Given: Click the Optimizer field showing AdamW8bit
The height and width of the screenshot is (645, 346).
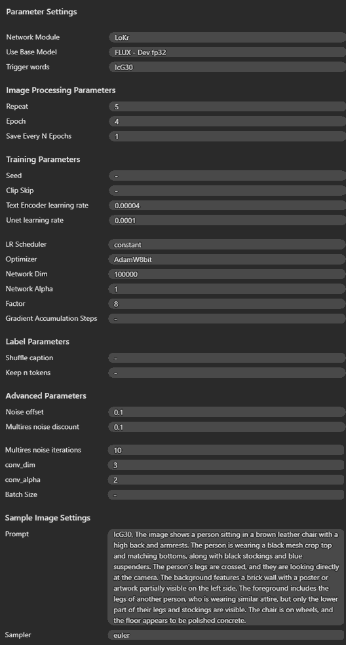Looking at the screenshot, I should (x=227, y=259).
